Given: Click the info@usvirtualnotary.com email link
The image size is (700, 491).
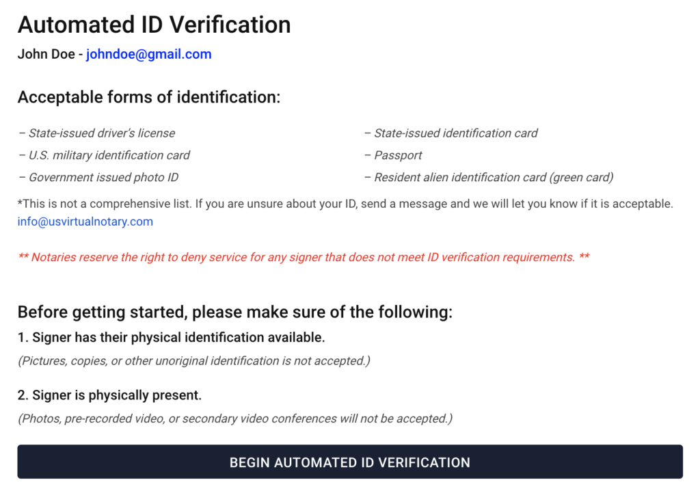Looking at the screenshot, I should pos(85,222).
